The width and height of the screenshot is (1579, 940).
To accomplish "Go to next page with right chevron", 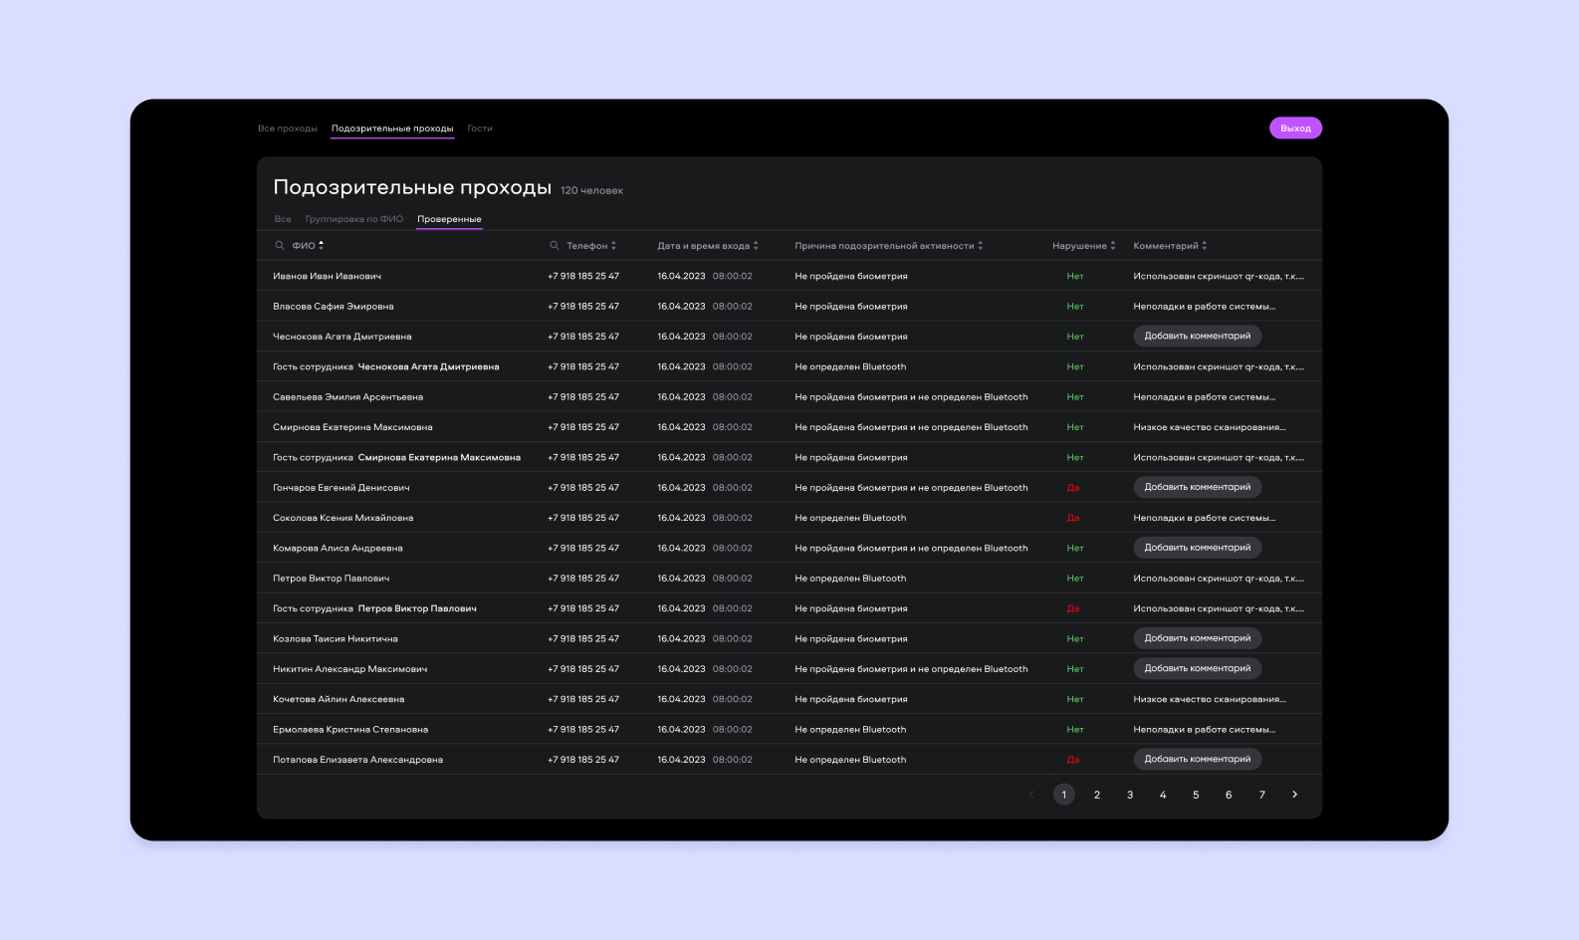I will (1294, 795).
